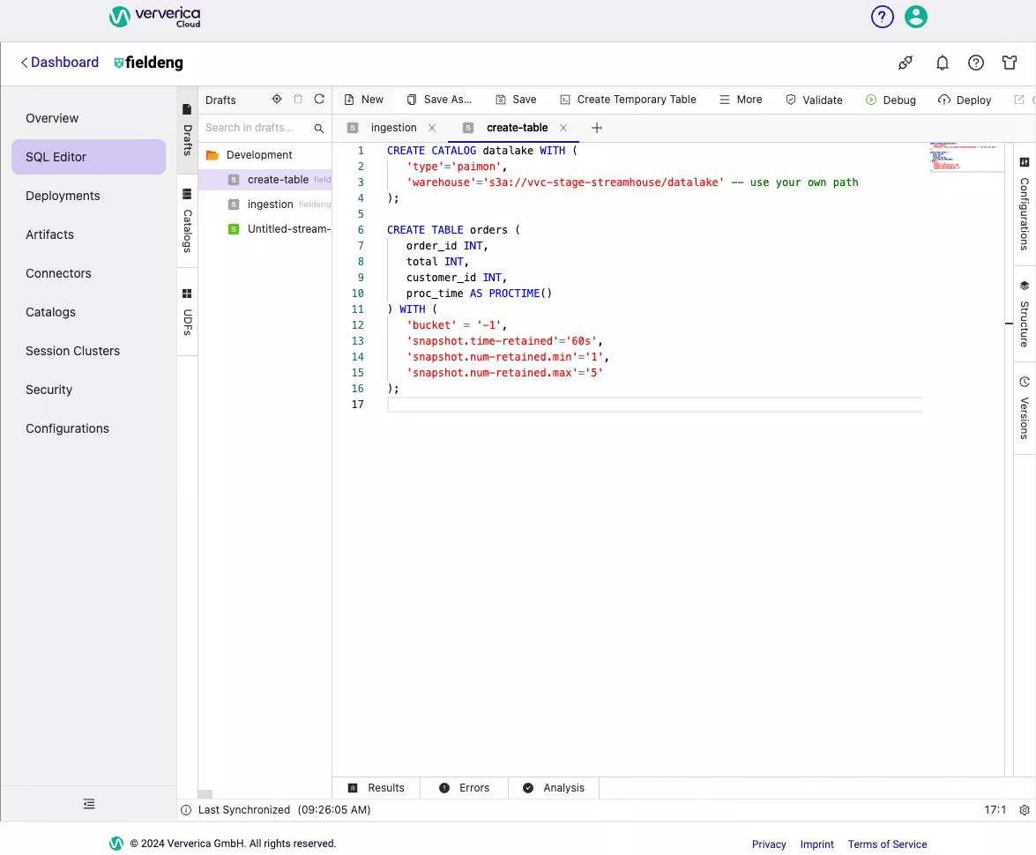The image size is (1036, 855).
Task: Switch to the ingestion editor tab
Action: (393, 128)
